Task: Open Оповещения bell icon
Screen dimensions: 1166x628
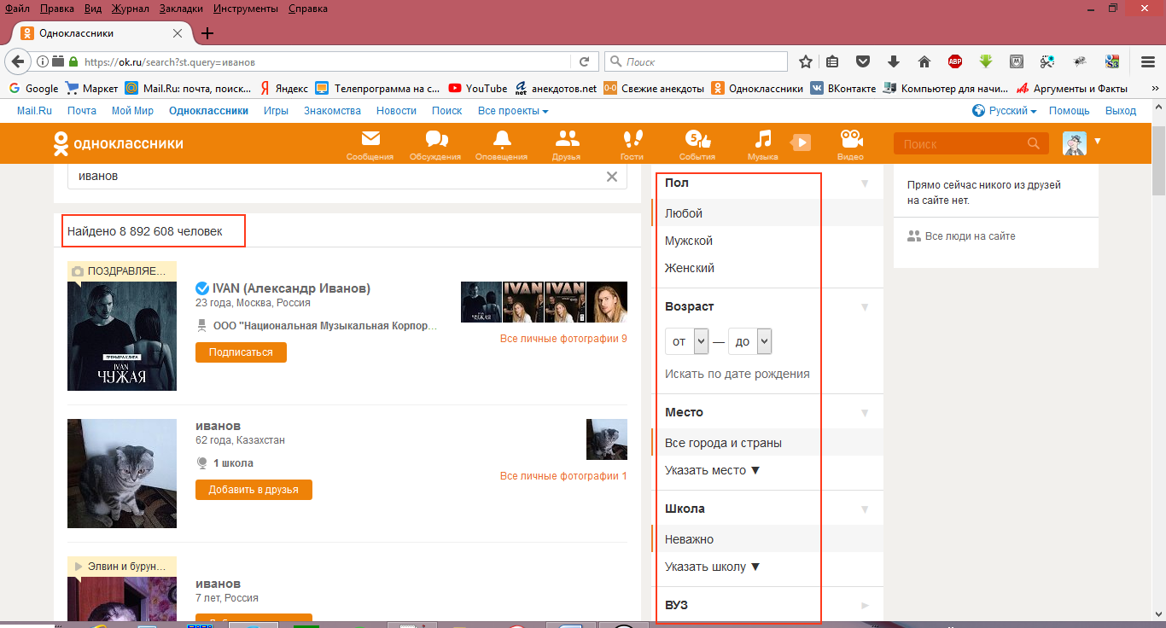Action: coord(502,139)
